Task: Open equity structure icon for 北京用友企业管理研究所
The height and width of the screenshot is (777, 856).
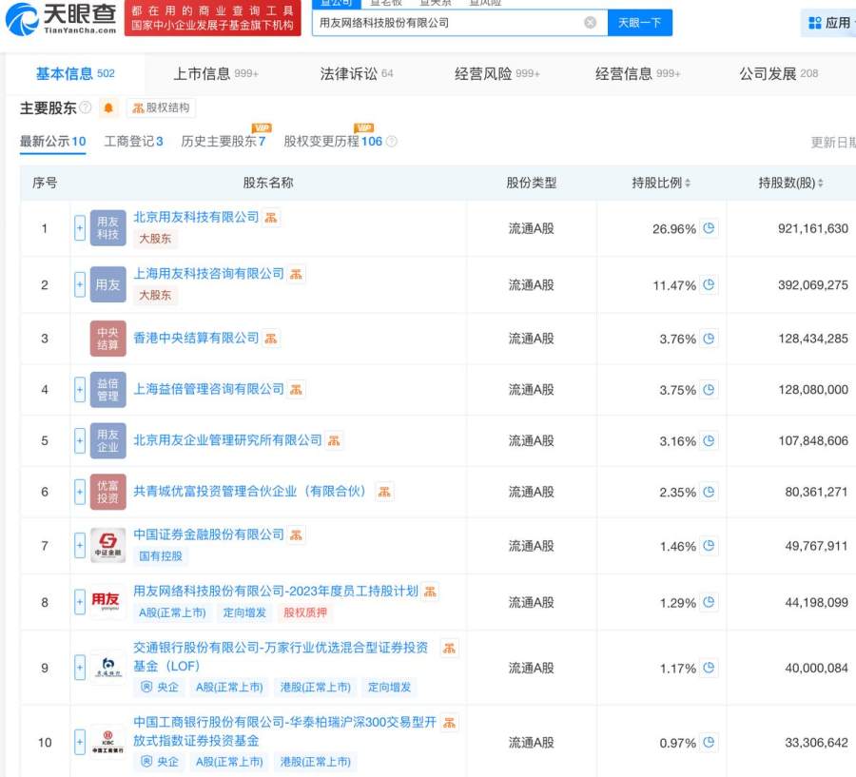Action: pos(334,440)
